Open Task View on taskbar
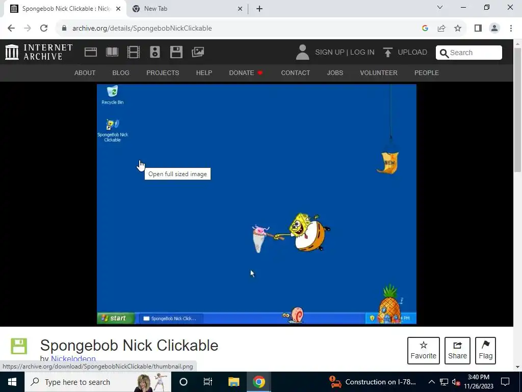 click(x=208, y=382)
